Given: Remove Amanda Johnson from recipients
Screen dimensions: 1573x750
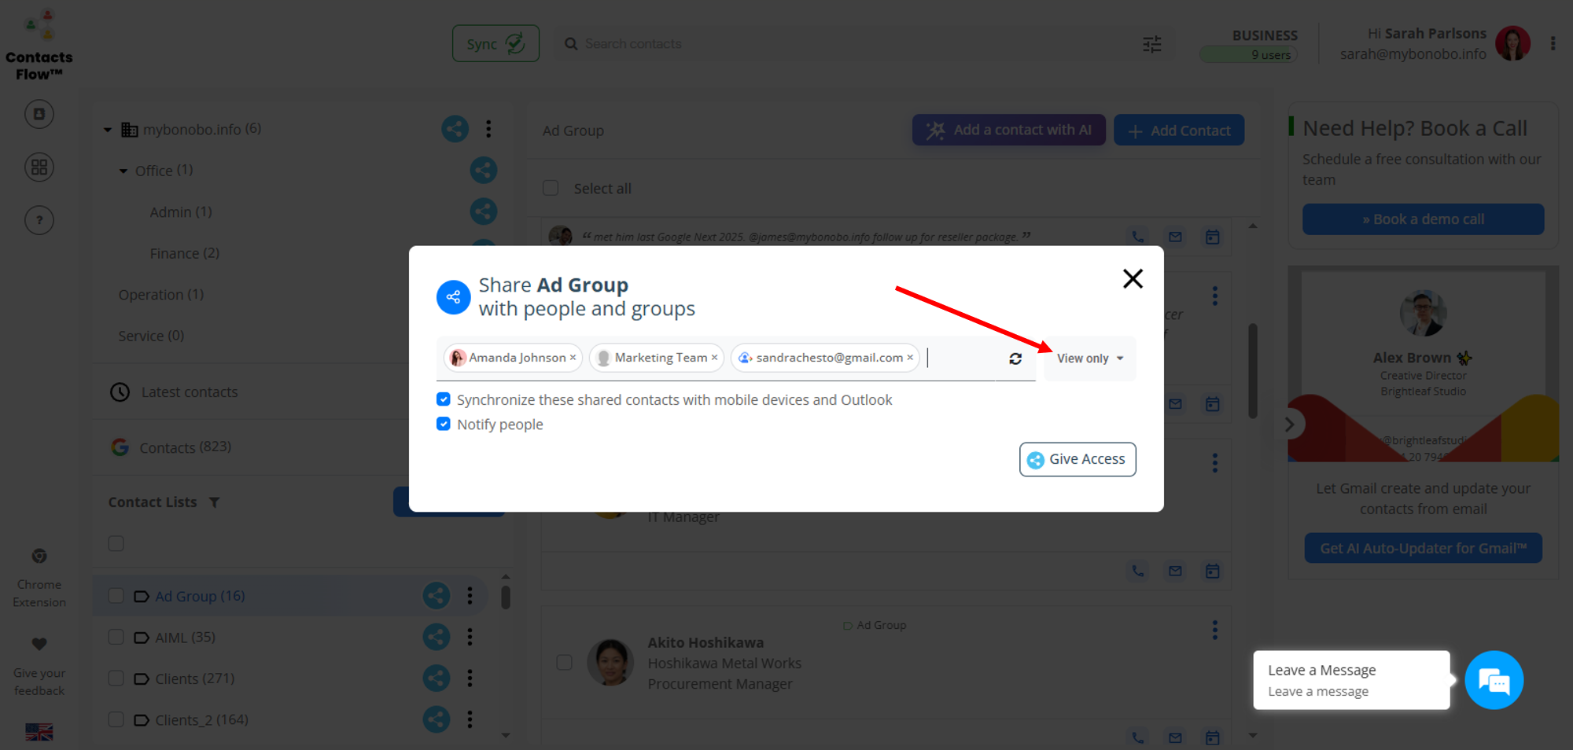Looking at the screenshot, I should (x=573, y=358).
